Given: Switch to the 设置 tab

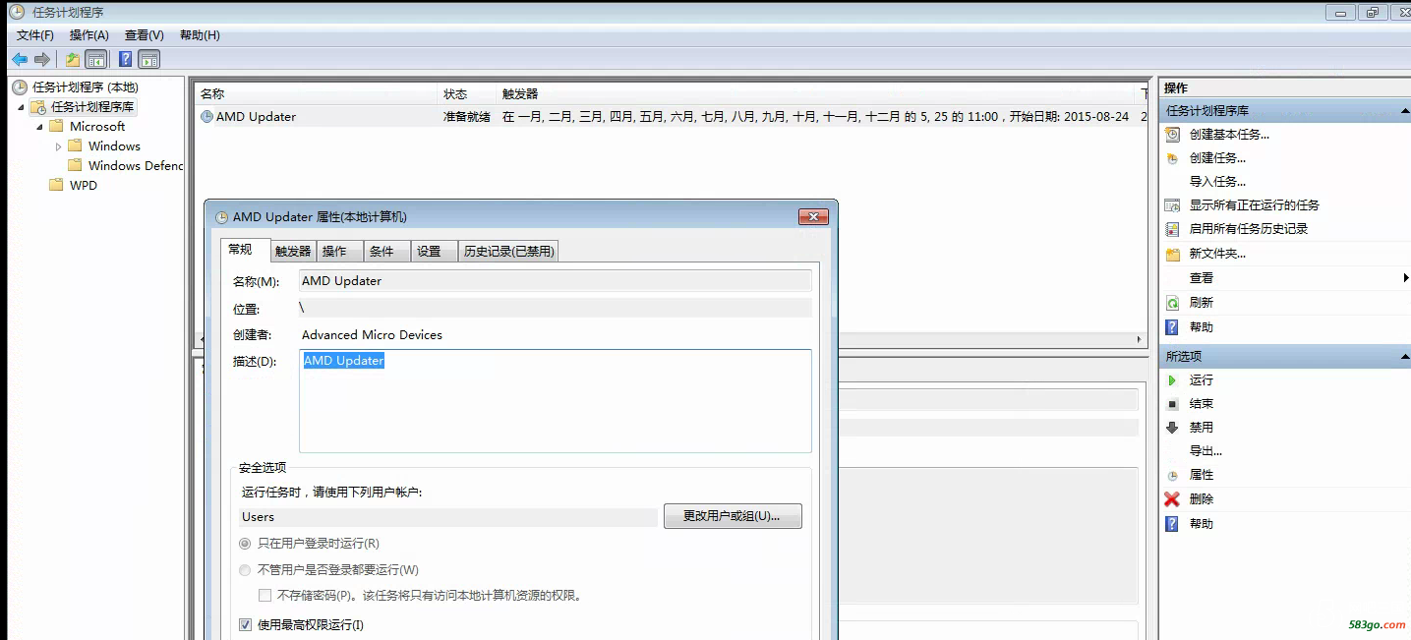Looking at the screenshot, I should pos(434,252).
